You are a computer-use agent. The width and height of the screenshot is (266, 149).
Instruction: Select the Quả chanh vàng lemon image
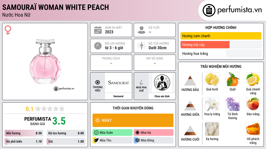253,79
